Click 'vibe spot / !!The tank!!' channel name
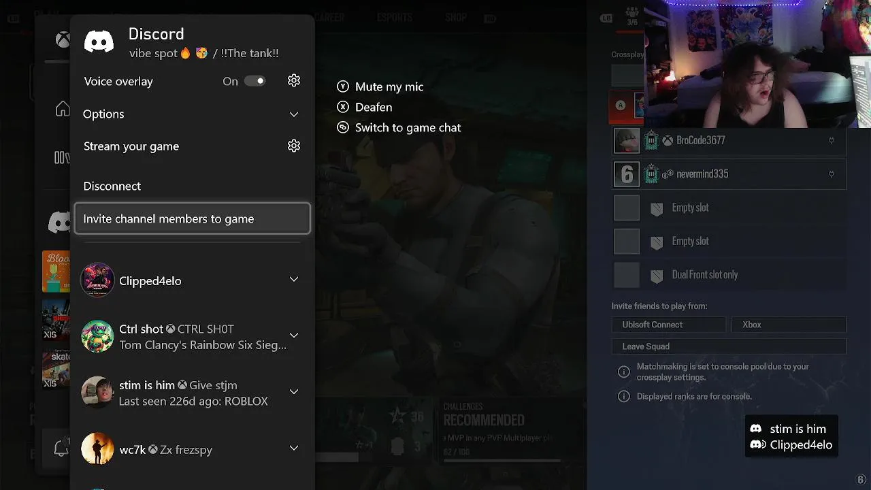Image resolution: width=871 pixels, height=490 pixels. 203,53
